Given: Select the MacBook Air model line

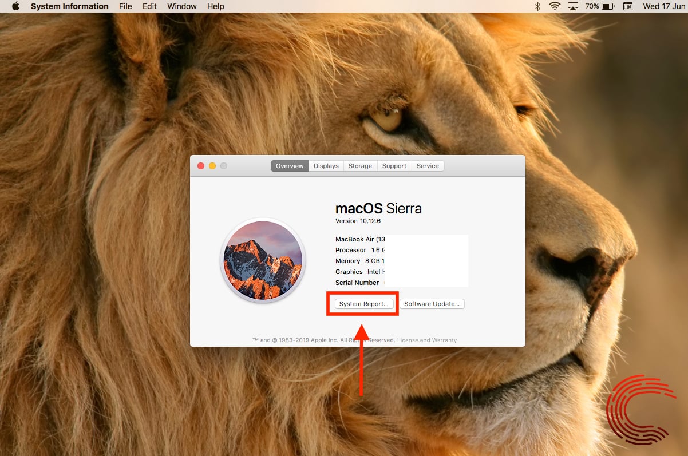Looking at the screenshot, I should pos(360,239).
